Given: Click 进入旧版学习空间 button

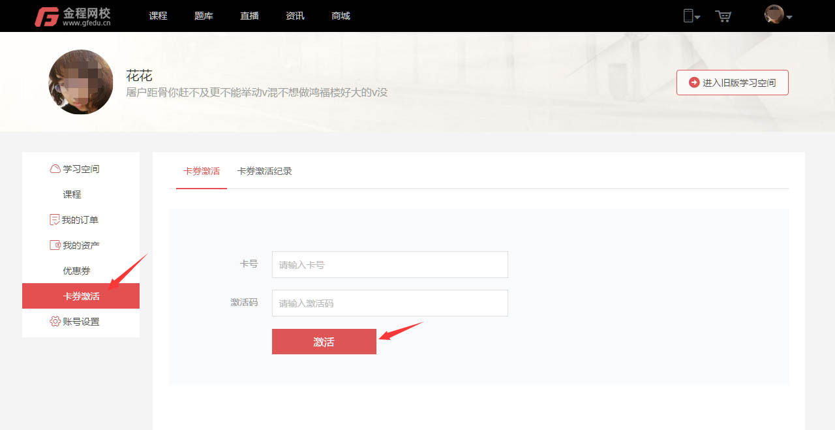Looking at the screenshot, I should tap(732, 83).
